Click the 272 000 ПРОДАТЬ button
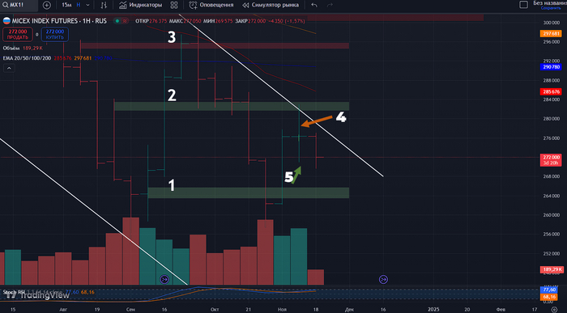Screen dimensions: 567x313 coord(18,34)
